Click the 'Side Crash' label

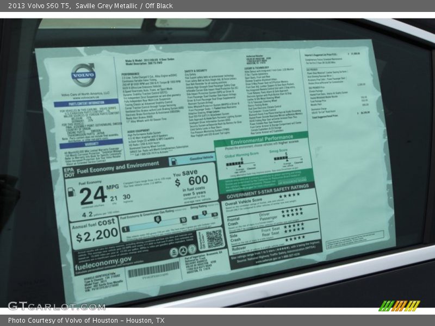point(234,238)
